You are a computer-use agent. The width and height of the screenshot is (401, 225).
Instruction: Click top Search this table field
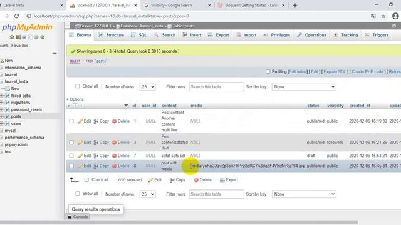pyautogui.click(x=216, y=87)
